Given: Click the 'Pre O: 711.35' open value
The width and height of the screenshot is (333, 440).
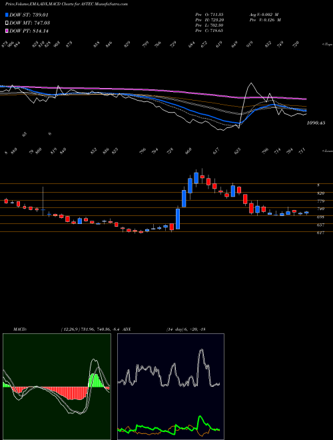Looking at the screenshot, I should pos(209,15).
